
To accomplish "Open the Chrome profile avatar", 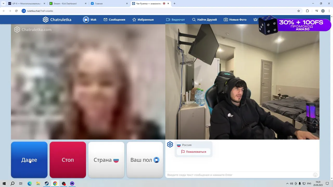I will pos(323,11).
